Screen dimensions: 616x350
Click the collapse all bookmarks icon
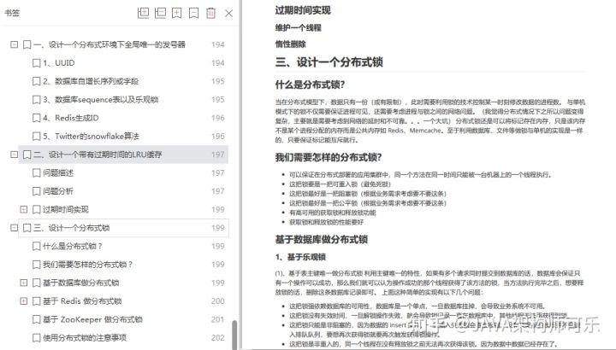160,13
